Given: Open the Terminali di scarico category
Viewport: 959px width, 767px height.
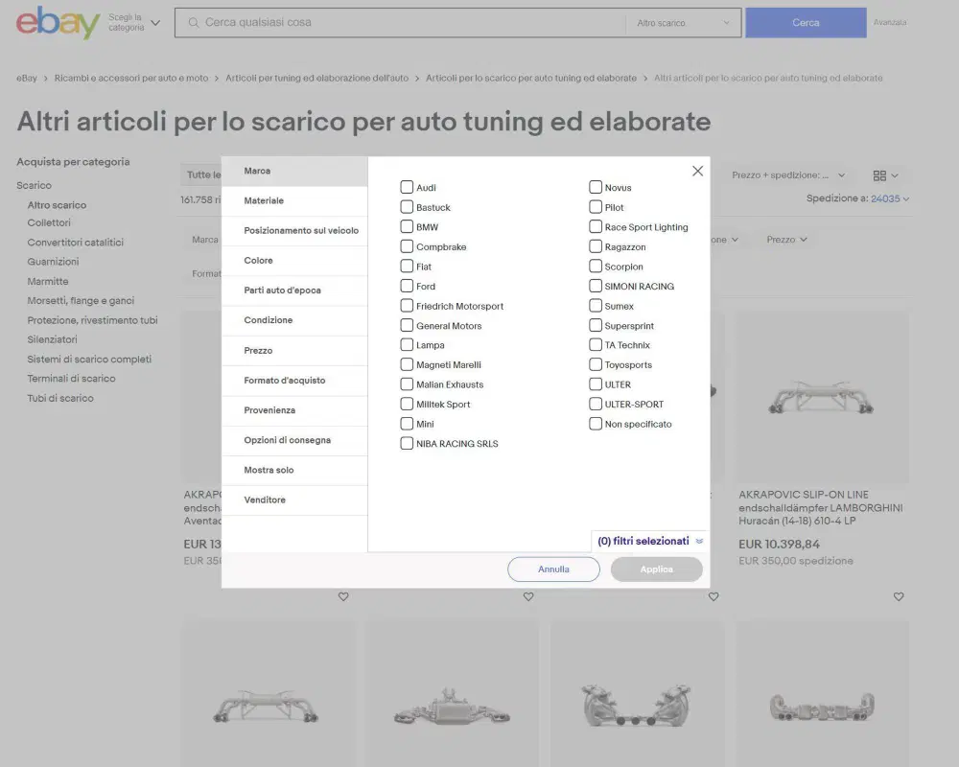Looking at the screenshot, I should 72,379.
